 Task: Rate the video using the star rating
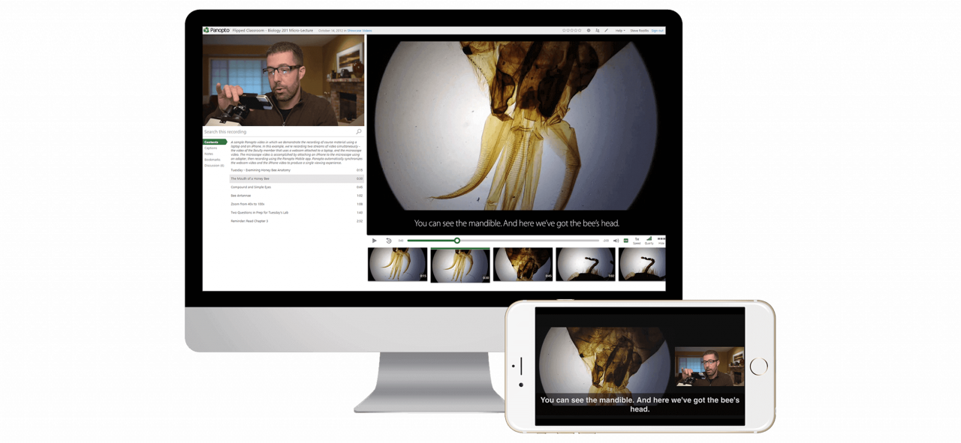coord(572,31)
